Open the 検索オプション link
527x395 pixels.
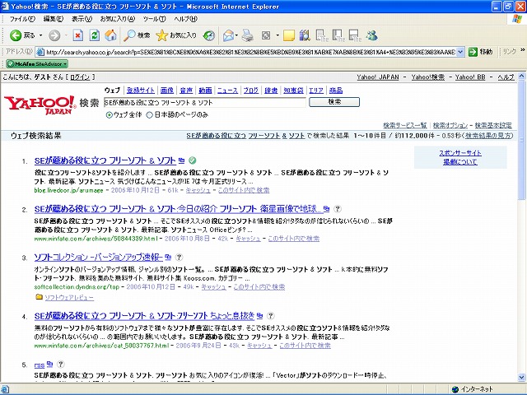(450, 126)
